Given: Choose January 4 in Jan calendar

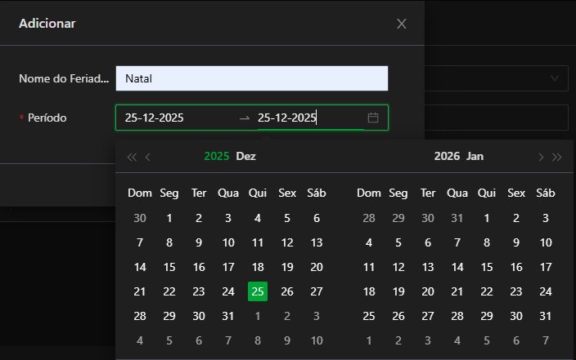Looking at the screenshot, I should coord(369,242).
